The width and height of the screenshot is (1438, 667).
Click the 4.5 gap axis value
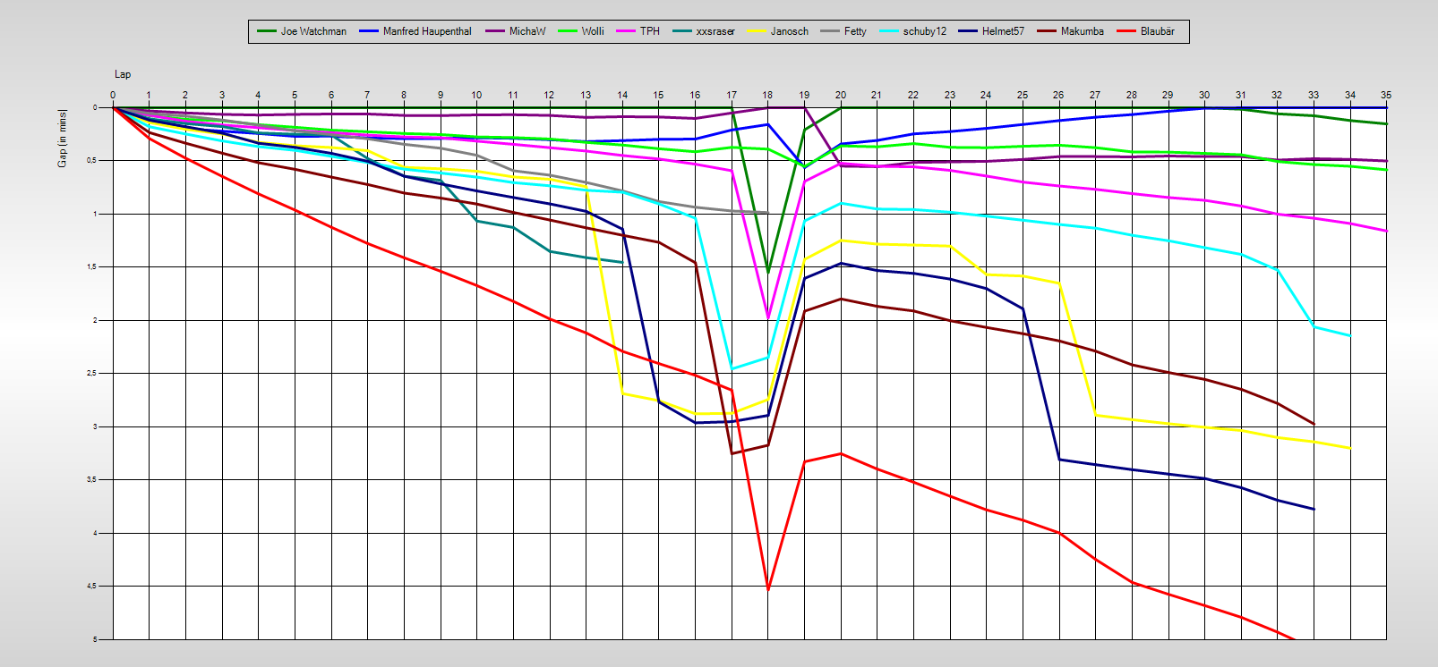[92, 587]
